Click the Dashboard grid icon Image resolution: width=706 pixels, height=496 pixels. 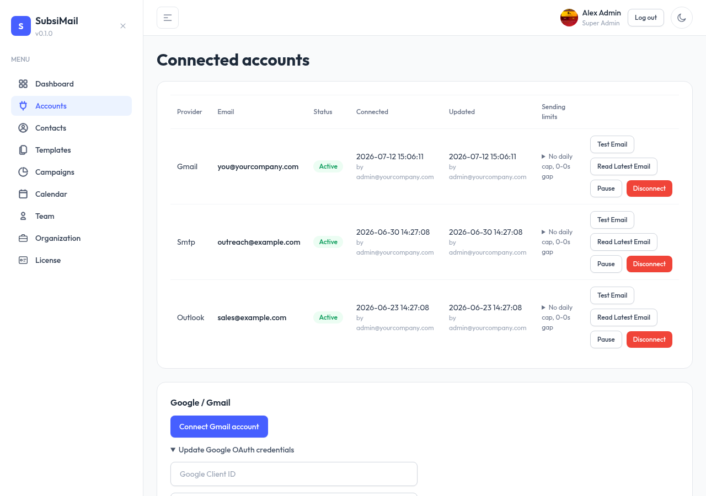point(23,84)
